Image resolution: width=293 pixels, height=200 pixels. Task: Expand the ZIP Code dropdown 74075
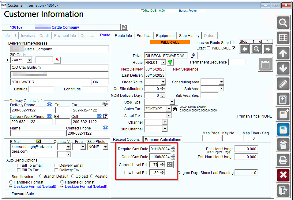29,60
